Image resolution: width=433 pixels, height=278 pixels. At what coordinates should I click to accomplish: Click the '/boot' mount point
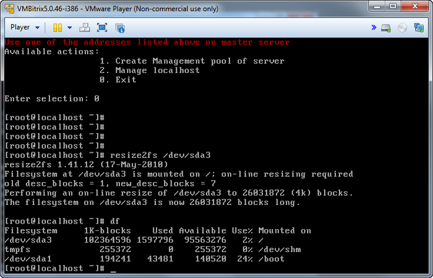(x=272, y=259)
